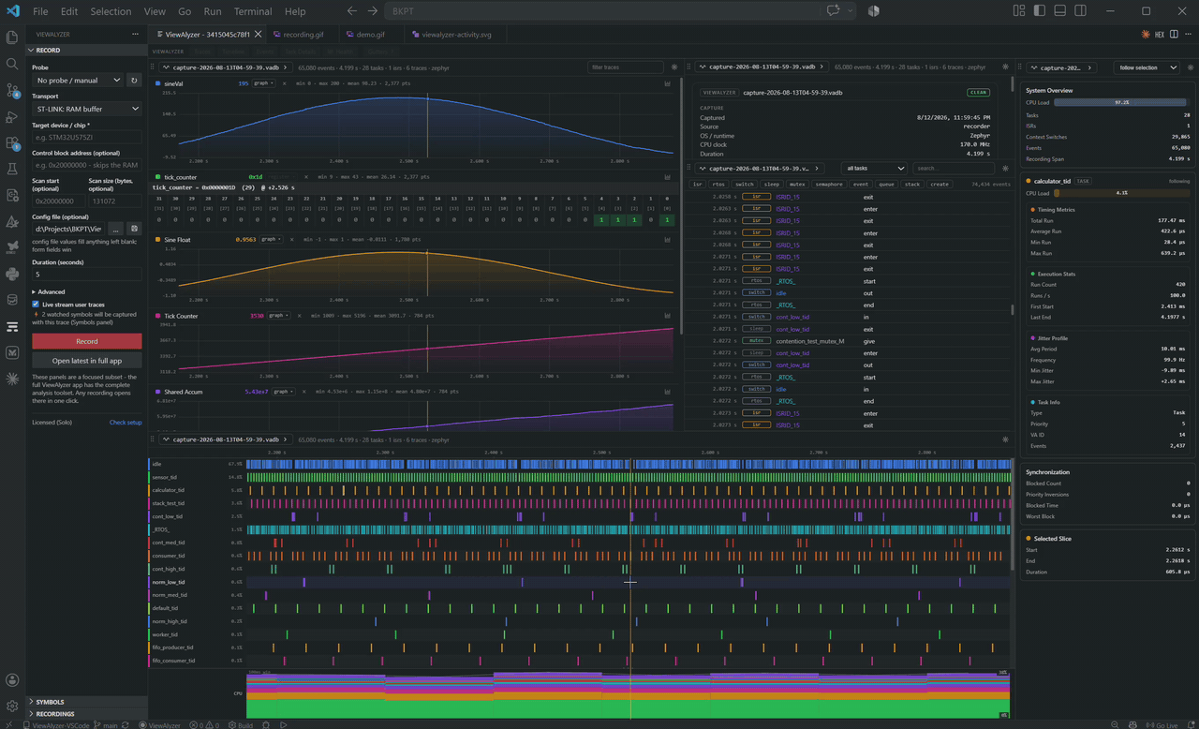Open the Manage gear in activity bar

pos(12,707)
